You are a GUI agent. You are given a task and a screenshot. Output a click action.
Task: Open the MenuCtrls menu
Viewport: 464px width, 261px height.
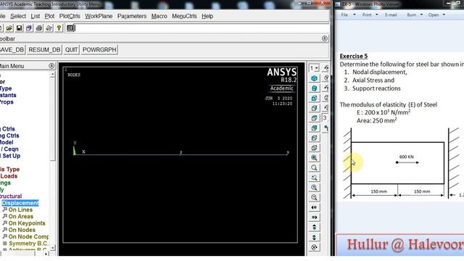(x=184, y=16)
